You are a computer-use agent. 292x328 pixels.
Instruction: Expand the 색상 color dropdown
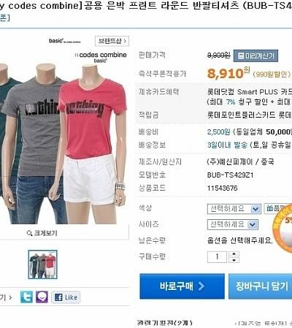[234, 209]
